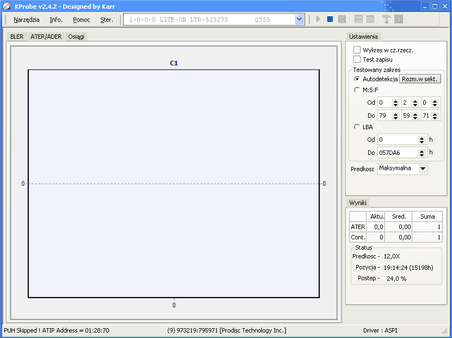Maximize the KProbe window

pyautogui.click(x=435, y=6)
